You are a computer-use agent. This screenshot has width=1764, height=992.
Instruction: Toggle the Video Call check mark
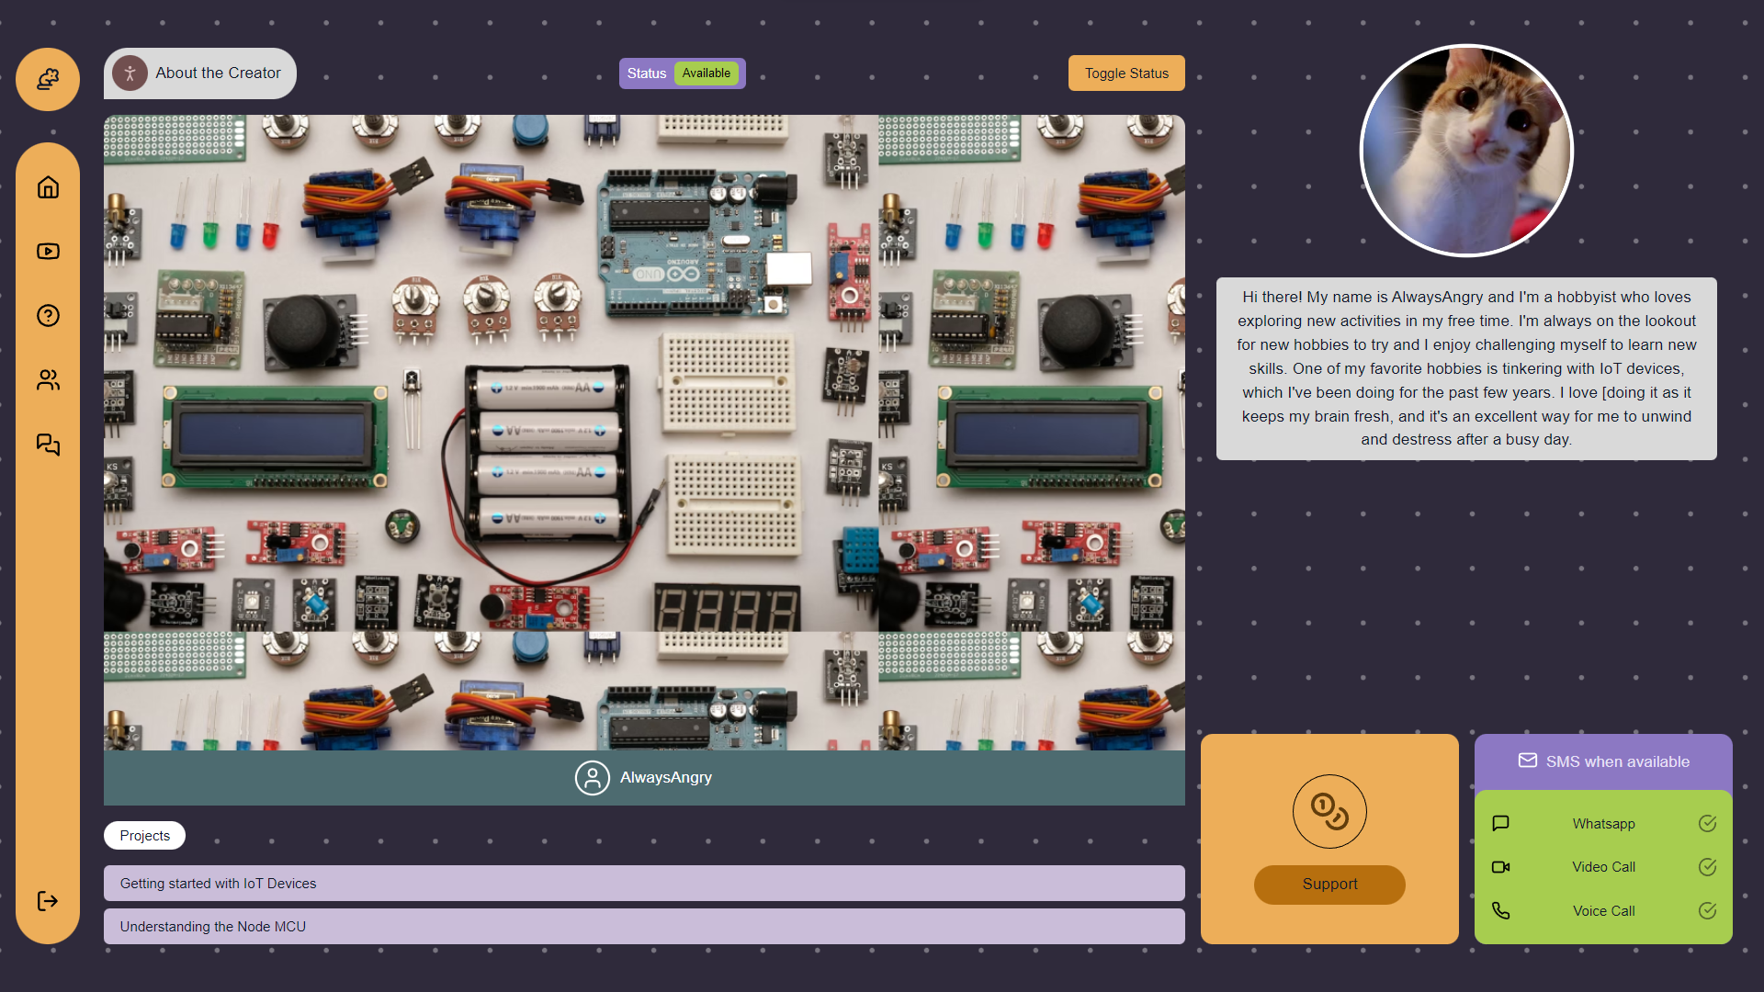pyautogui.click(x=1707, y=867)
